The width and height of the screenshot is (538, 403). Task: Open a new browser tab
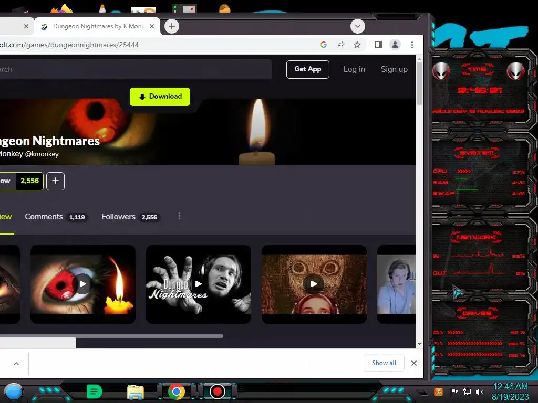(x=172, y=26)
